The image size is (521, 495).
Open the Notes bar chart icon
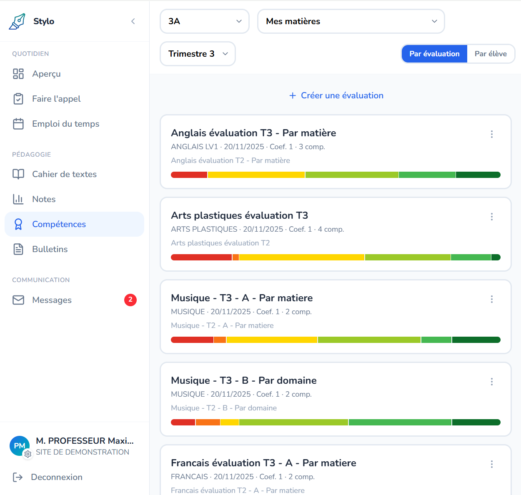click(18, 199)
